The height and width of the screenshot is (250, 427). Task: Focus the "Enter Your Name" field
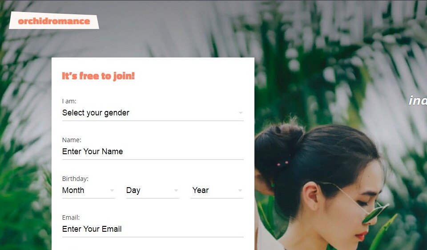coord(153,152)
